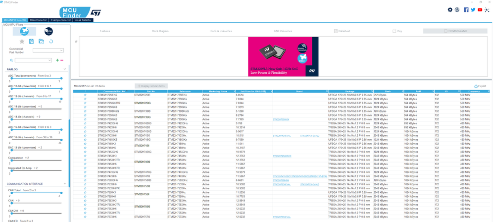The image size is (494, 222).
Task: Open the CAD Resources view
Action: coord(283,31)
